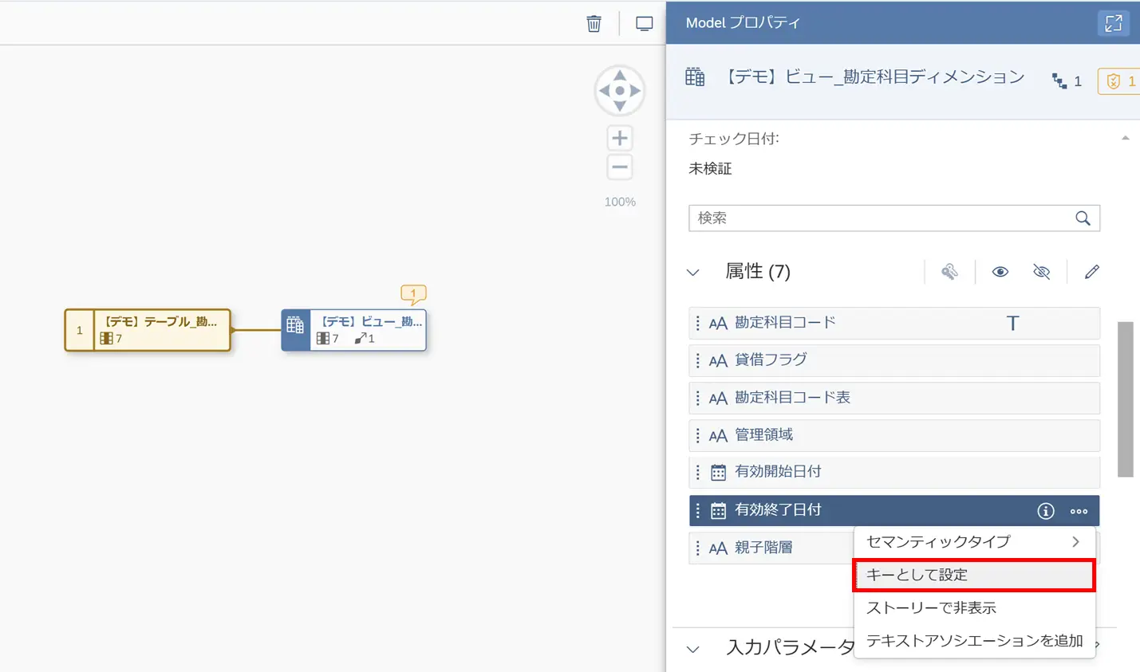
Task: Hide attributes with the crossed-eye icon
Action: [x=1041, y=272]
